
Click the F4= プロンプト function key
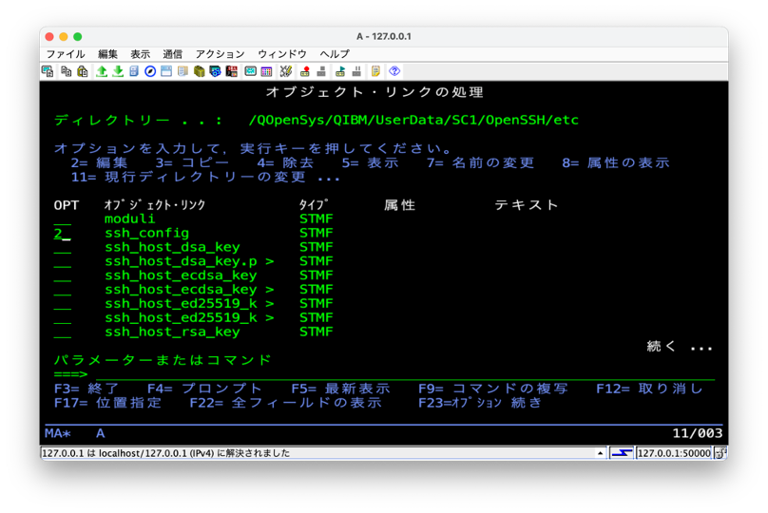(x=204, y=389)
